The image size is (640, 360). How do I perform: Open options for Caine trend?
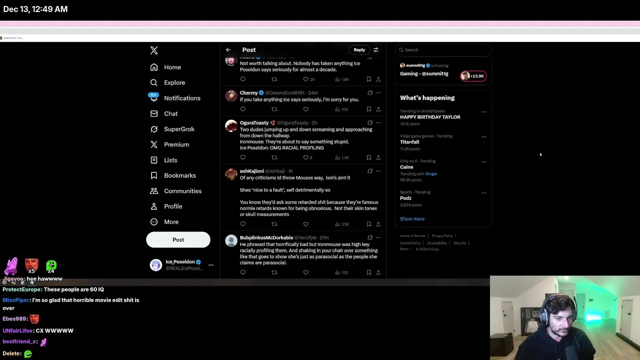pyautogui.click(x=483, y=162)
